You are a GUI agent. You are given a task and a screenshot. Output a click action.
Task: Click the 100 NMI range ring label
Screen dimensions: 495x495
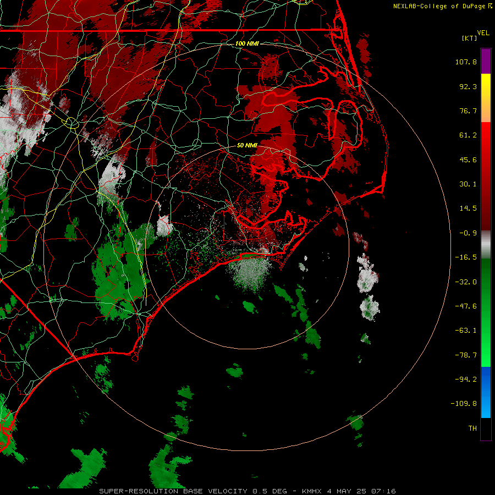coord(247,43)
